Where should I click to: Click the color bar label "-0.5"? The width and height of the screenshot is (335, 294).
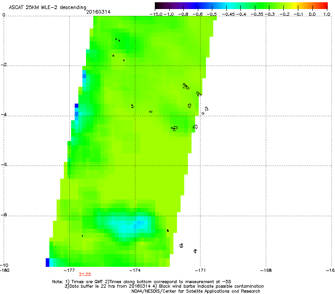pyautogui.click(x=212, y=14)
